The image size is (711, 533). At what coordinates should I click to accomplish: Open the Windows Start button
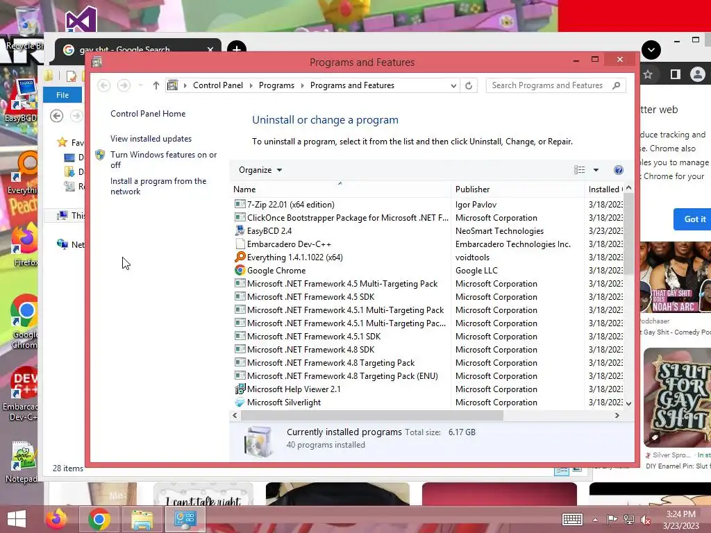click(x=17, y=519)
